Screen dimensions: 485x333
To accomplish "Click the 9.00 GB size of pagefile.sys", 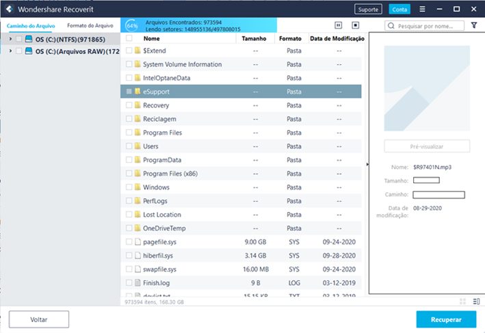I will coord(255,242).
